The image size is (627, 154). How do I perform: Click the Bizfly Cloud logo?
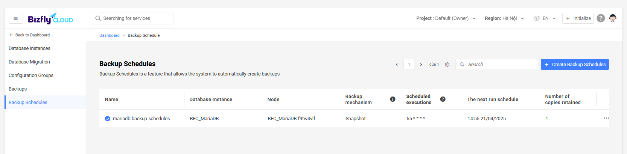click(x=50, y=18)
